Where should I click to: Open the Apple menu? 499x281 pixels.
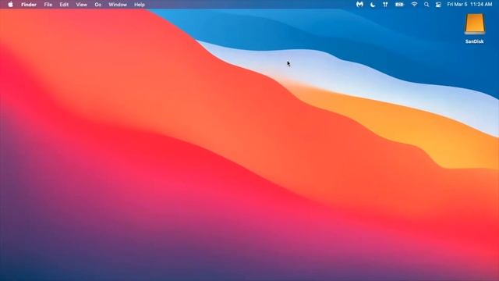(10, 5)
